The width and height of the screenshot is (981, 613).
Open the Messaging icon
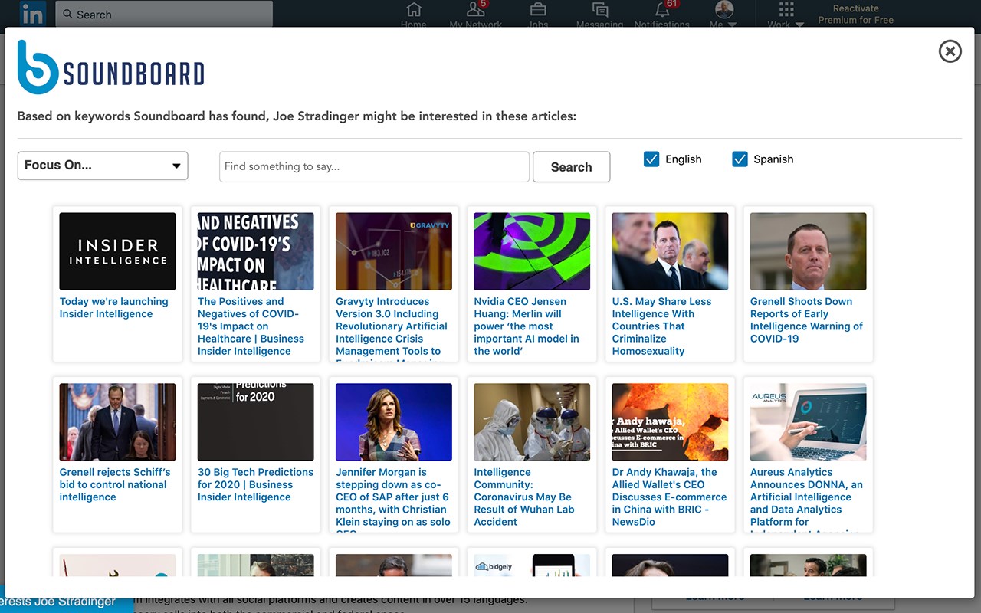click(600, 10)
